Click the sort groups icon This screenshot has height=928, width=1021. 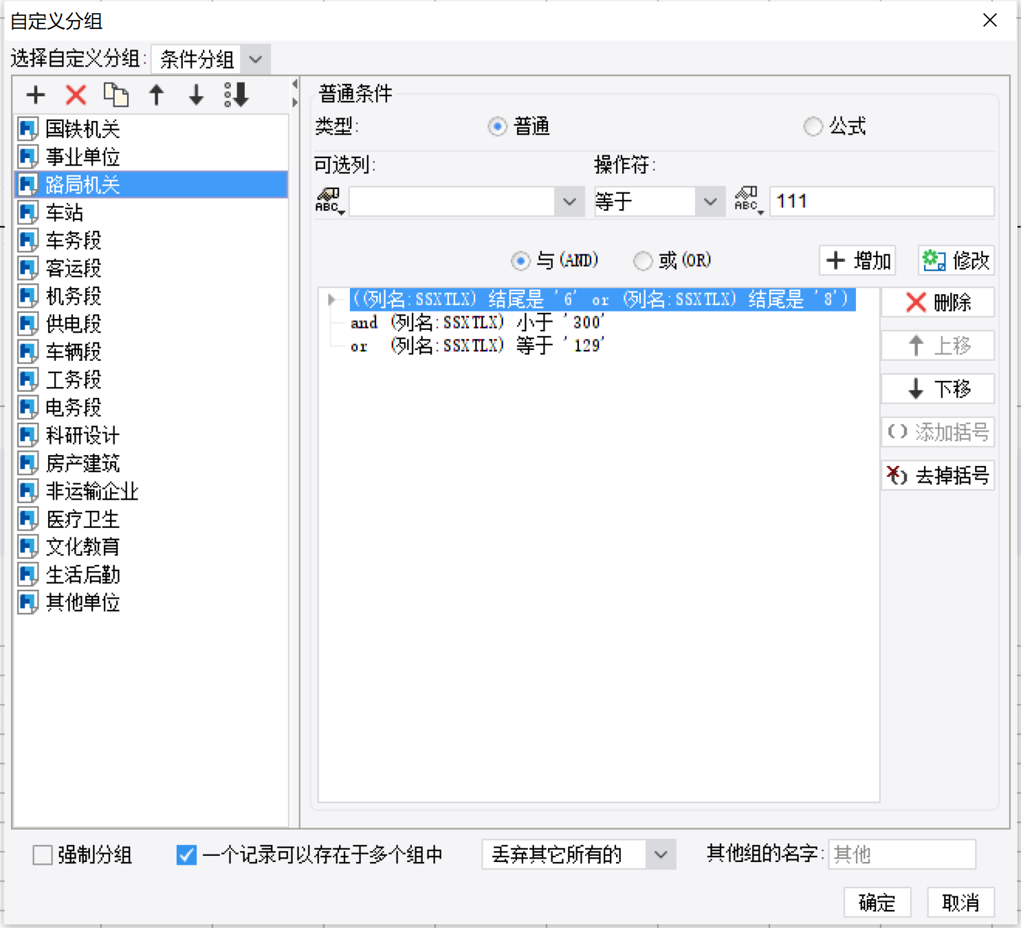[x=237, y=95]
